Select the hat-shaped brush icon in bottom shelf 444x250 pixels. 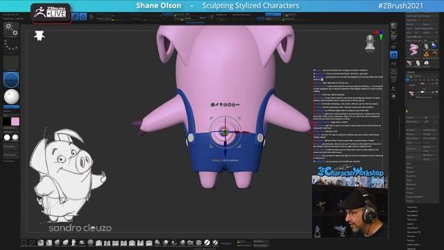[82, 242]
